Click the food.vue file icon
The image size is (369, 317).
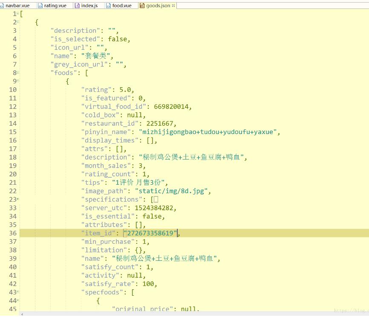[x=108, y=6]
